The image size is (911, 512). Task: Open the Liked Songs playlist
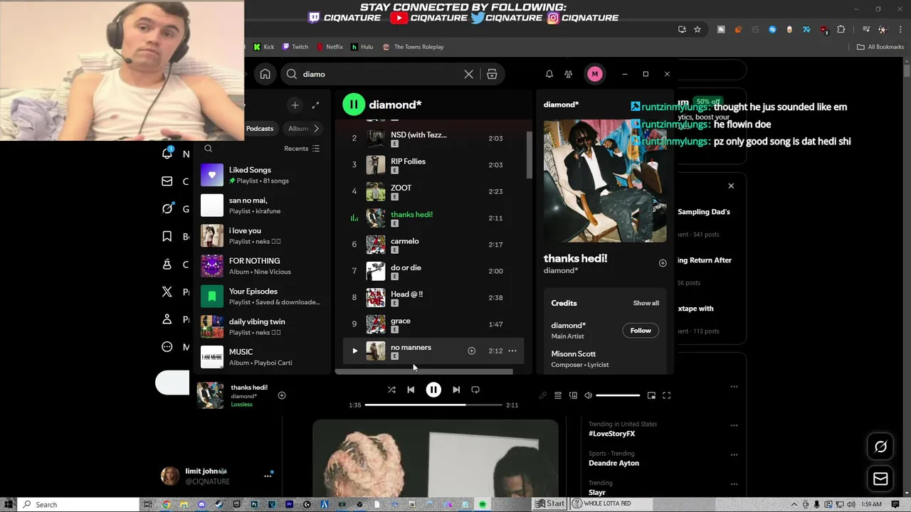coord(260,175)
